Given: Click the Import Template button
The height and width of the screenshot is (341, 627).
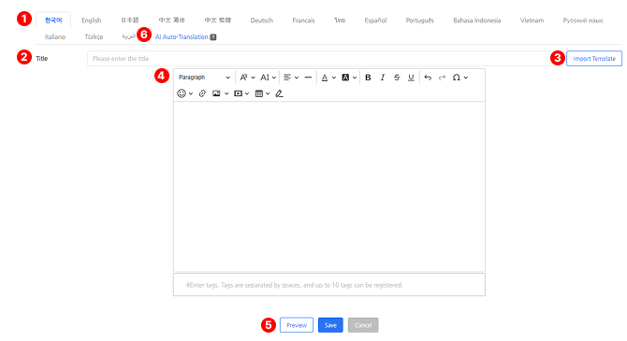Looking at the screenshot, I should pyautogui.click(x=594, y=58).
